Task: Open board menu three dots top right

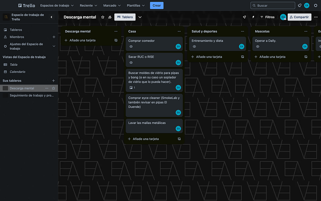Action: point(316,17)
